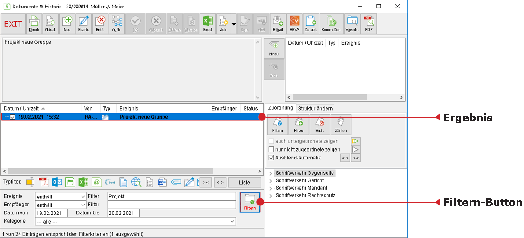The width and height of the screenshot is (524, 238).
Task: Toggle the pencil note type filter icon
Action: 189,182
